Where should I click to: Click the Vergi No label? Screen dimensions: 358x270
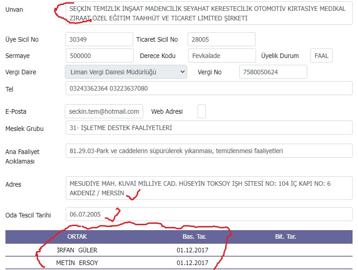(210, 72)
